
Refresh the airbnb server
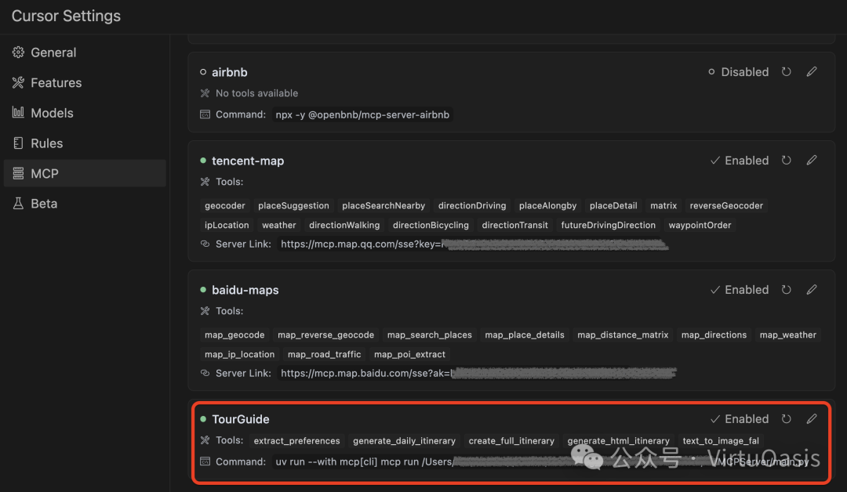[787, 72]
